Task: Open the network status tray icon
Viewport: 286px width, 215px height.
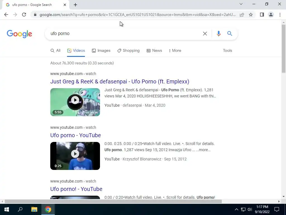Action: point(243,209)
